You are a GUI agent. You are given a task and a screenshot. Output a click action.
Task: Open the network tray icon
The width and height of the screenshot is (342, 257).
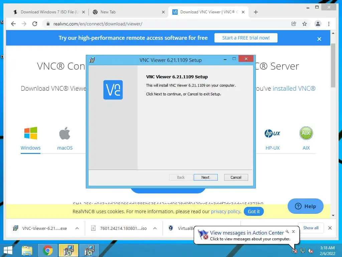point(303,250)
